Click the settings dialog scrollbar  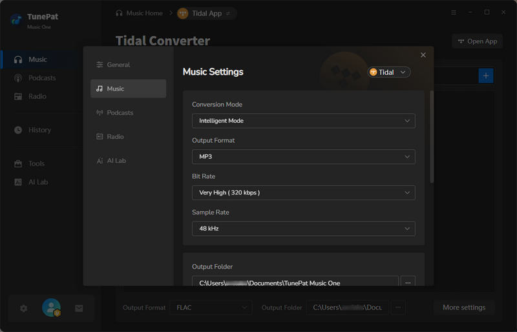point(432,137)
